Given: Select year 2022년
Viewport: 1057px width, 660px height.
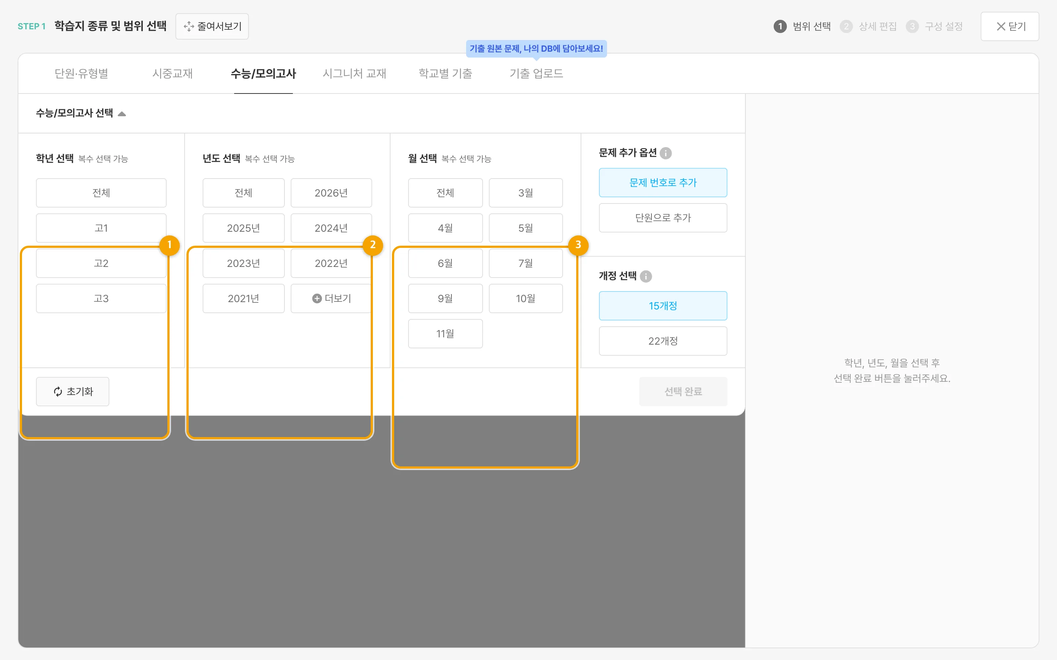Looking at the screenshot, I should (x=331, y=263).
